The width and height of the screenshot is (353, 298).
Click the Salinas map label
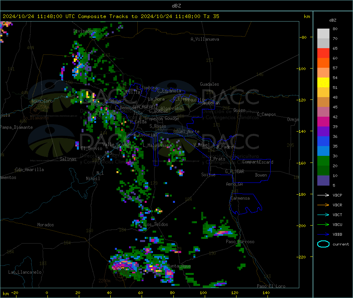coord(68,159)
